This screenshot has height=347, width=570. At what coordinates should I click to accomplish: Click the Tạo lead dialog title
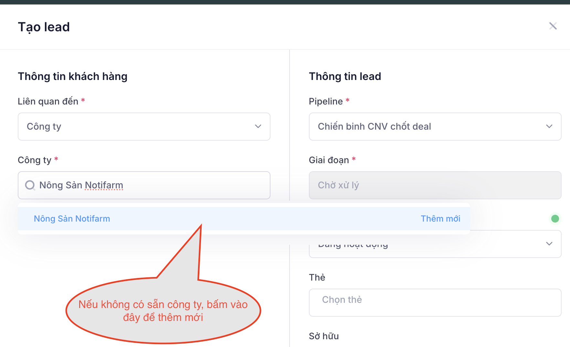point(44,27)
